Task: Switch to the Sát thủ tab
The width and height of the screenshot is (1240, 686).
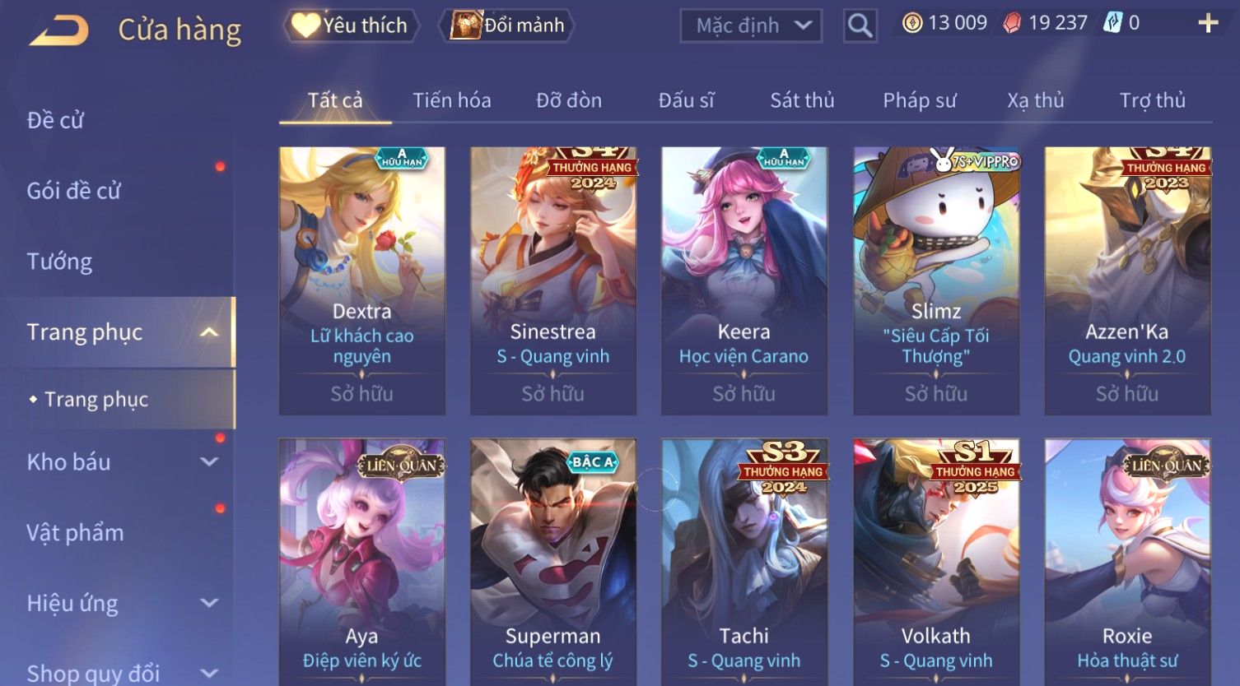Action: 802,100
